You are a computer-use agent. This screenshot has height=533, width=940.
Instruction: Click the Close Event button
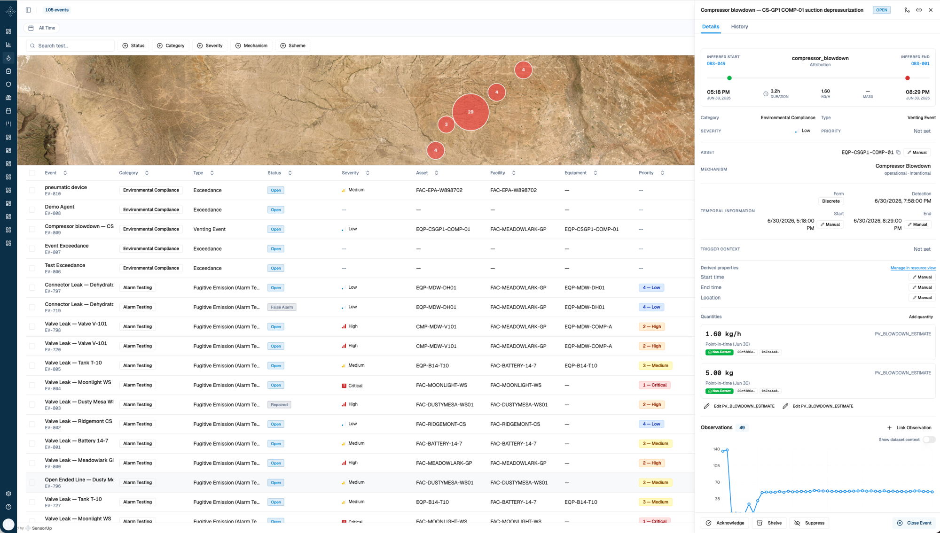coord(914,523)
